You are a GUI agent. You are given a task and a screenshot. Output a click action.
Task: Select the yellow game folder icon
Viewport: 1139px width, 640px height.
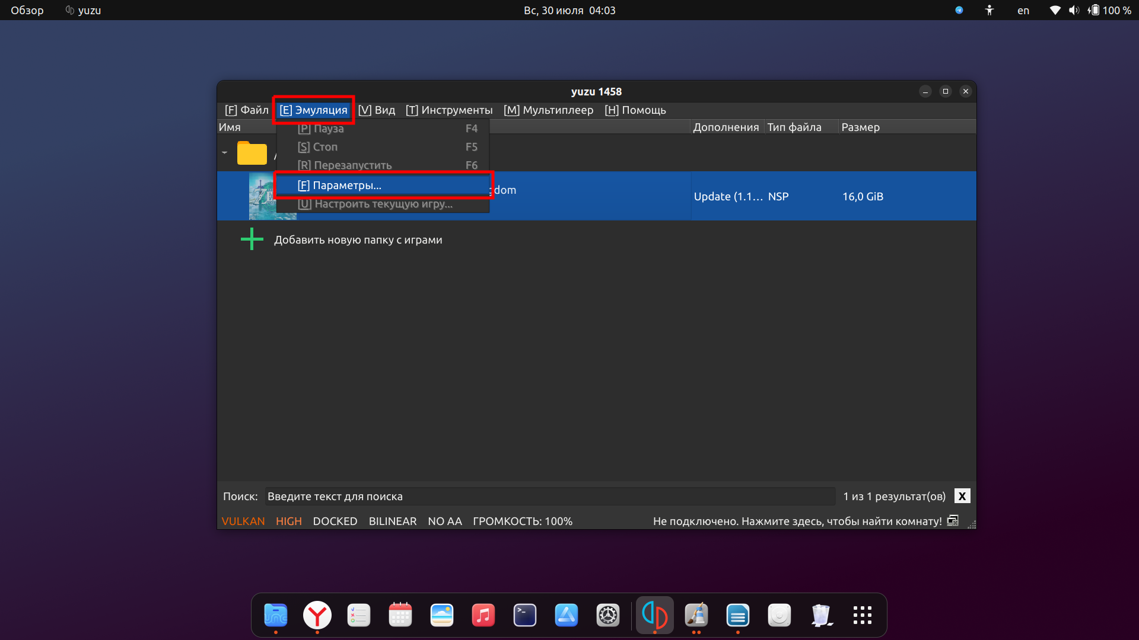click(x=252, y=153)
